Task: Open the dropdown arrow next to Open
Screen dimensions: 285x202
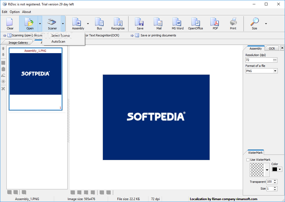Action: click(40, 24)
